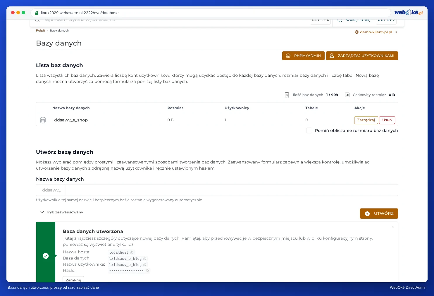Image resolution: width=434 pixels, height=296 pixels.
Task: Click the Tabele column header
Action: coord(311,108)
